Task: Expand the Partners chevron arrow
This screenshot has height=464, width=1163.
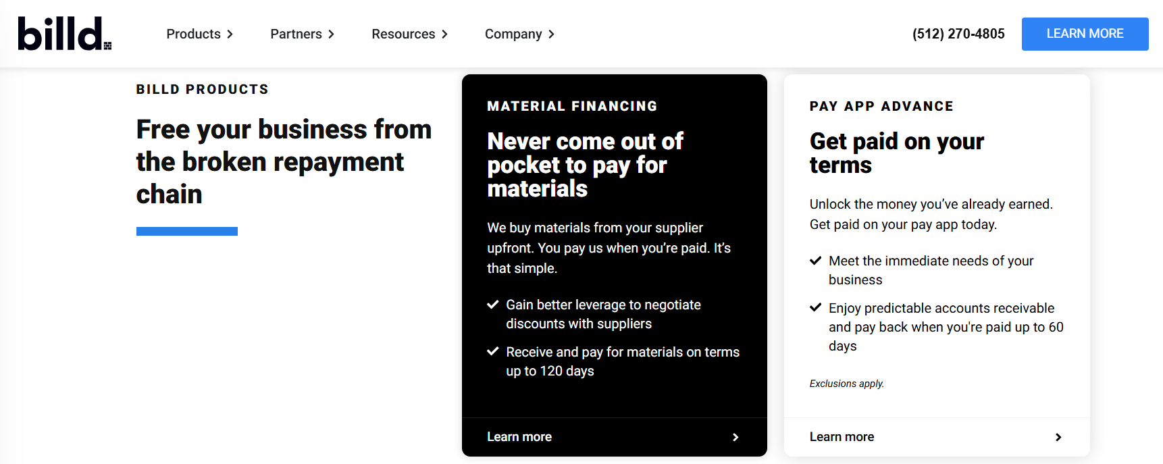Action: click(x=331, y=34)
